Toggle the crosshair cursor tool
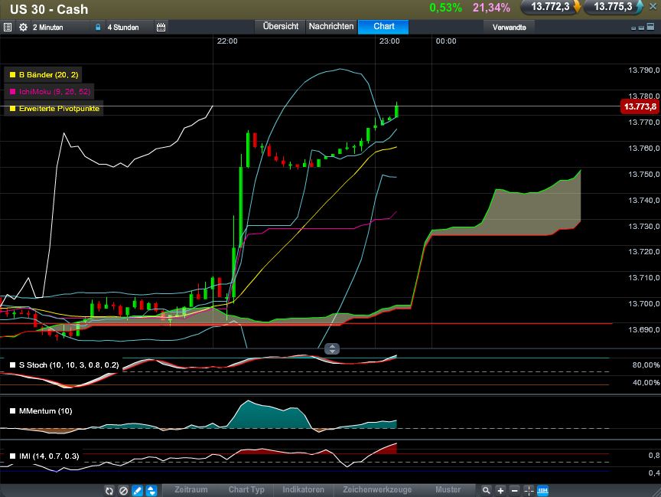 click(x=529, y=490)
